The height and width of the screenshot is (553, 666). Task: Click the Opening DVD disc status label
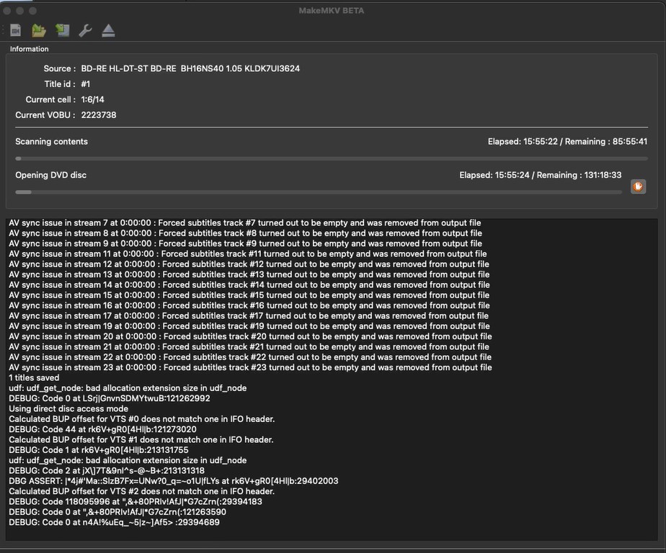coord(50,175)
